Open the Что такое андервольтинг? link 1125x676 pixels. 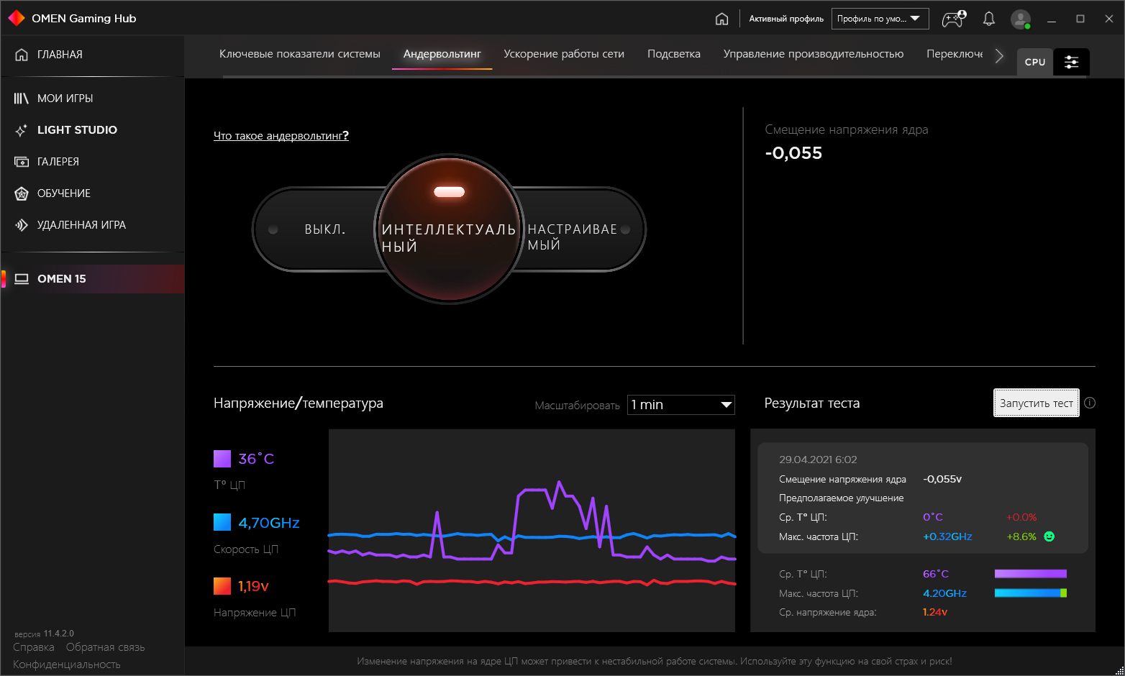click(x=281, y=135)
